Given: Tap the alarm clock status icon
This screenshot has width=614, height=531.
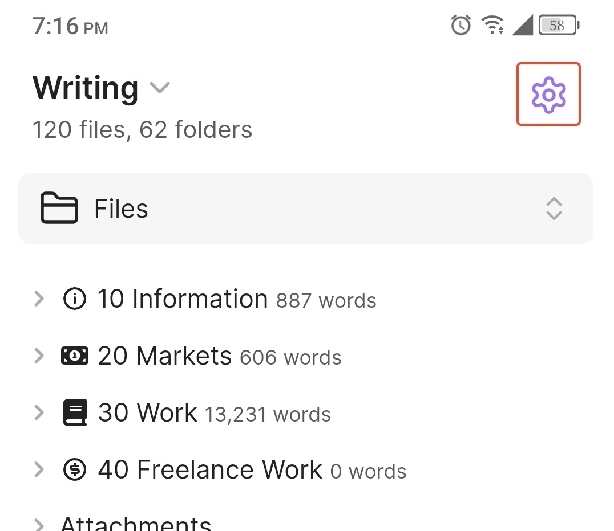Looking at the screenshot, I should click(460, 25).
